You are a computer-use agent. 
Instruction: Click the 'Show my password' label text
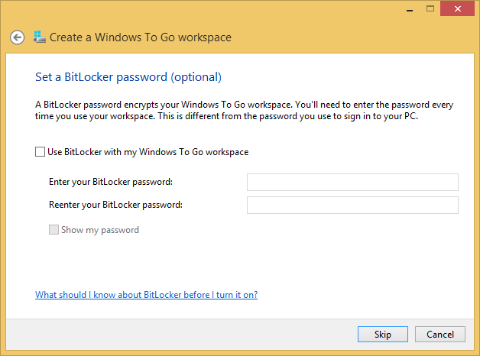point(100,230)
